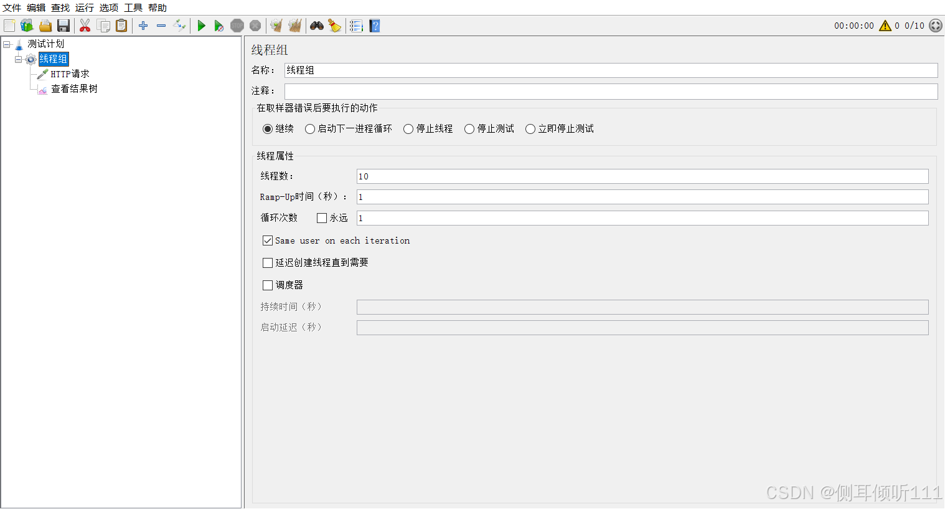The width and height of the screenshot is (945, 509).
Task: Collapse the 测试计划 tree node
Action: (7, 44)
